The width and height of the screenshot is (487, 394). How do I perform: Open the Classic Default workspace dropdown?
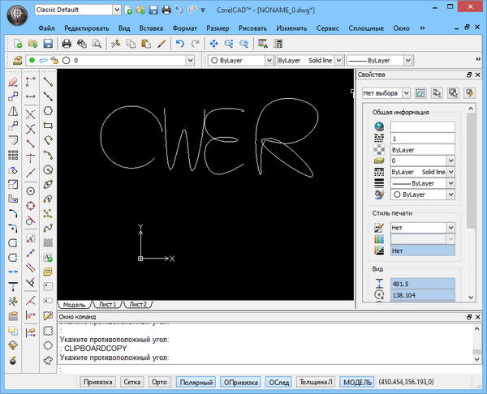coord(118,10)
